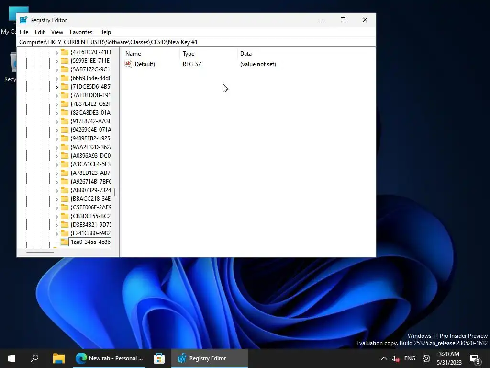490x368 pixels.
Task: Open taskbar Search
Action: point(34,358)
